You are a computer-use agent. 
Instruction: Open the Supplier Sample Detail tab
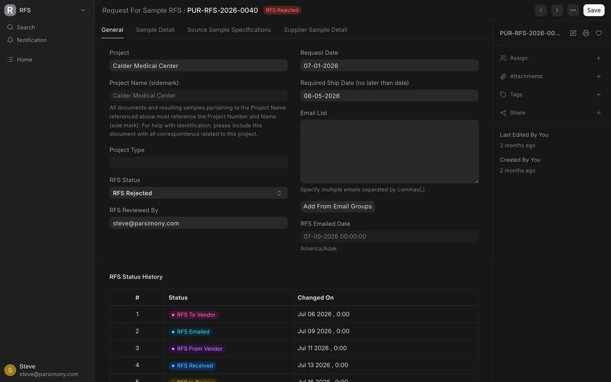point(316,30)
